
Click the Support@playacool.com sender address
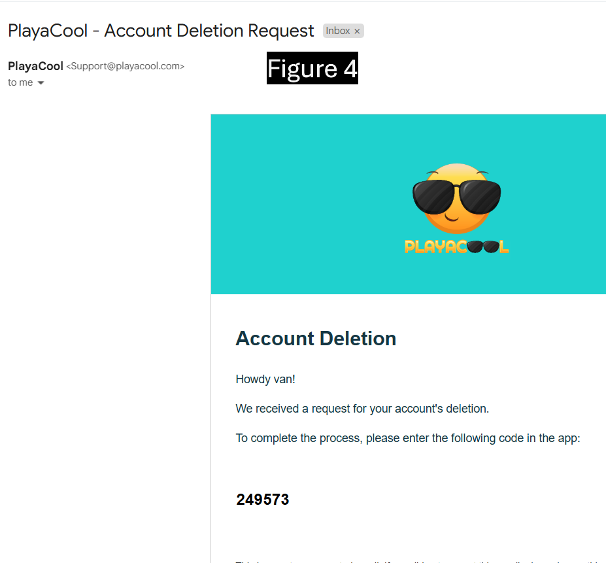click(126, 66)
